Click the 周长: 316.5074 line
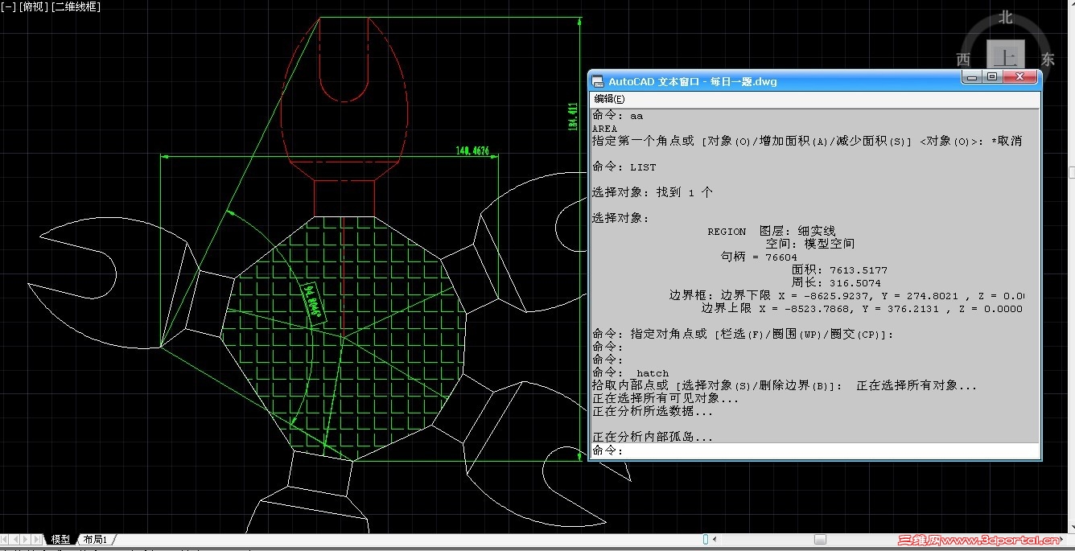The width and height of the screenshot is (1075, 551). 836,283
